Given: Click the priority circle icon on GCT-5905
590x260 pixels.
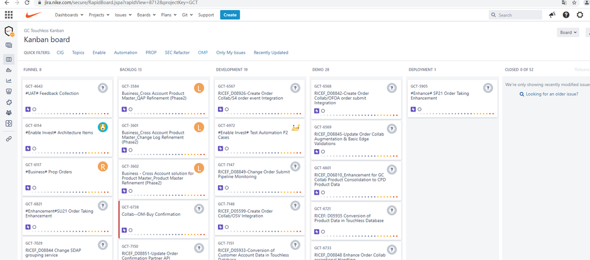Looking at the screenshot, I should click(419, 109).
